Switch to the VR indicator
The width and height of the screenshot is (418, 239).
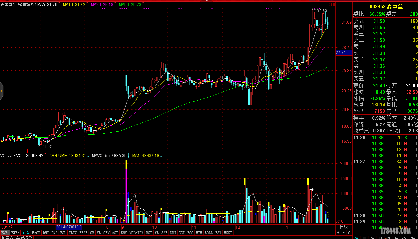(99, 233)
